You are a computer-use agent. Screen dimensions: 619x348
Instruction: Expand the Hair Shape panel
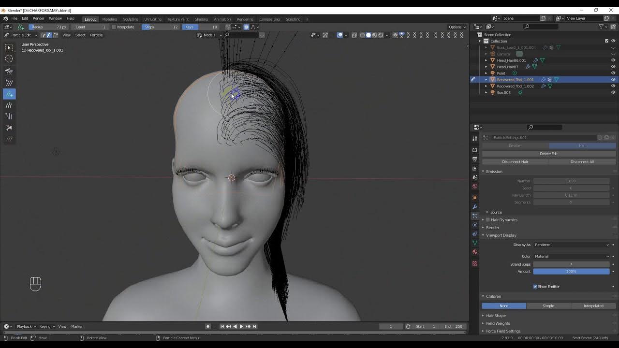(x=496, y=316)
